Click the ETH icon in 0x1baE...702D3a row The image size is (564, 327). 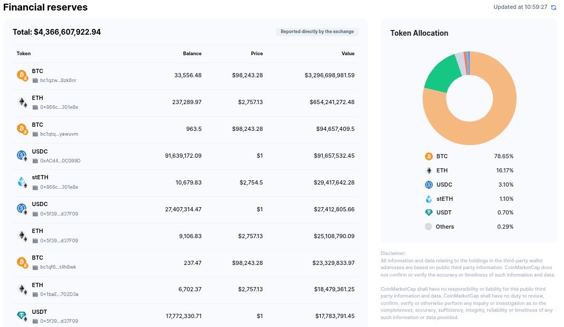(x=22, y=290)
